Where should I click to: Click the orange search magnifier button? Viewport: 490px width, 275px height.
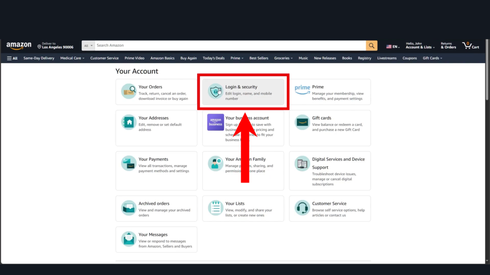tap(371, 45)
